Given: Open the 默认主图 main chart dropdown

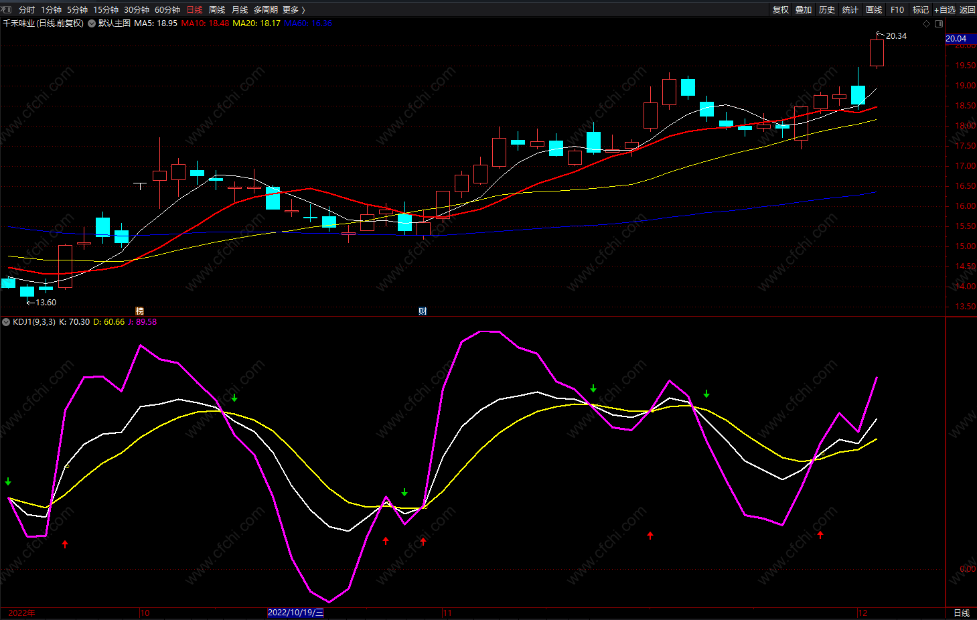Looking at the screenshot, I should [92, 23].
